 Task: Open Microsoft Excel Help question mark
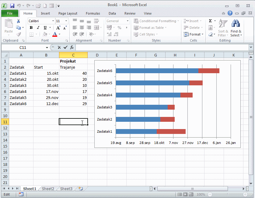[x=230, y=13]
